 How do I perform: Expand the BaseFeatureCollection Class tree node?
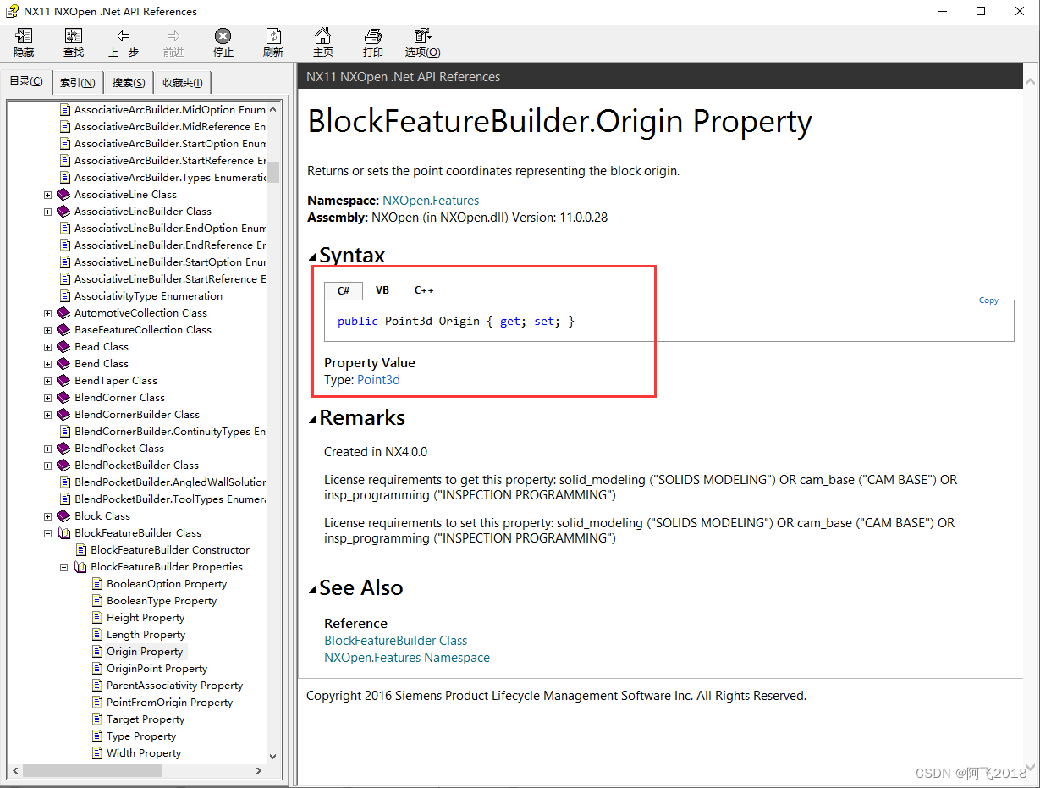point(47,330)
